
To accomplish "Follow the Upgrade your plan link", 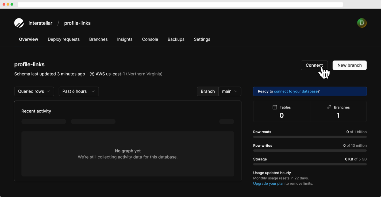I will point(269,183).
